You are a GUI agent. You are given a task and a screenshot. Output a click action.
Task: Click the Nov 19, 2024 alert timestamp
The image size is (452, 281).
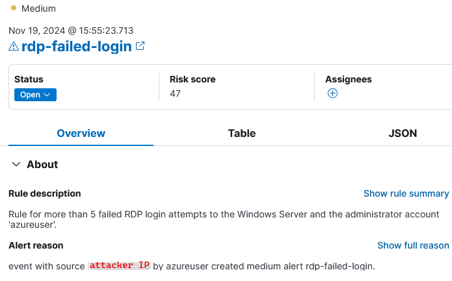pos(71,31)
